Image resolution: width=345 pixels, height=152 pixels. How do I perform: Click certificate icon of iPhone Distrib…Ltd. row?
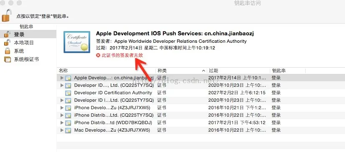[68, 115]
